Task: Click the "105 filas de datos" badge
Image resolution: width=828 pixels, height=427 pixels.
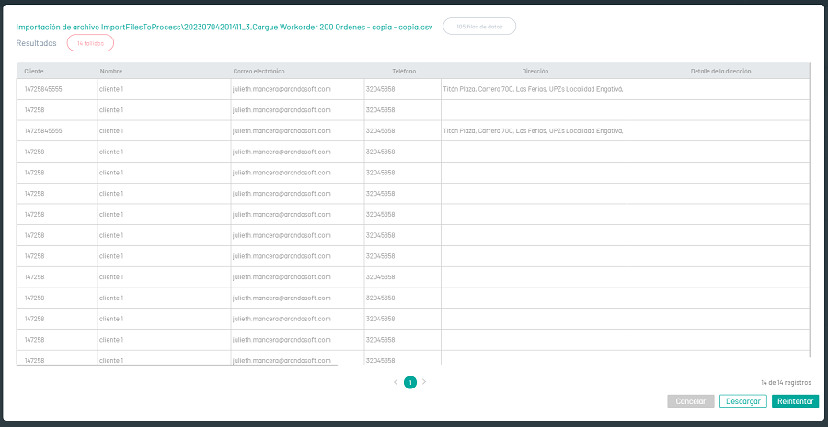Action: tap(479, 27)
